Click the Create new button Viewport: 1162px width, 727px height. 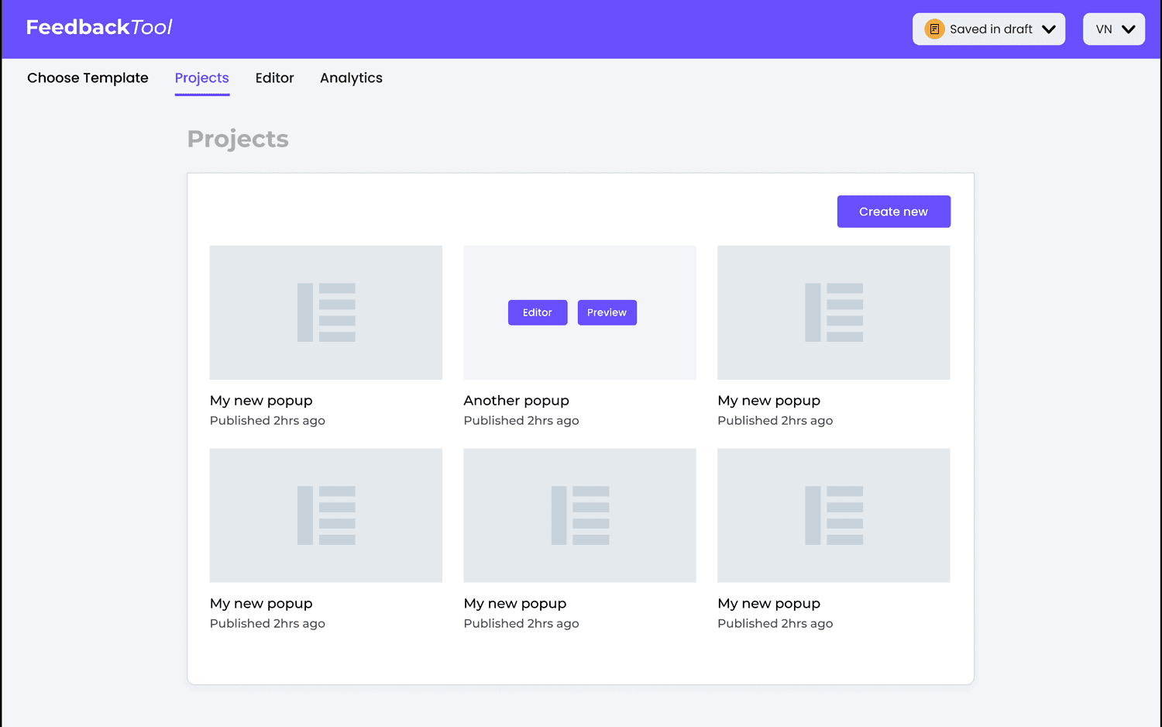pos(894,212)
